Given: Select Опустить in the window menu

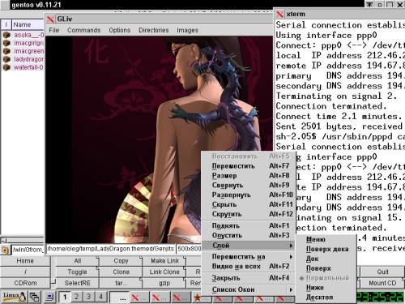Looking at the screenshot, I should click(248, 235).
